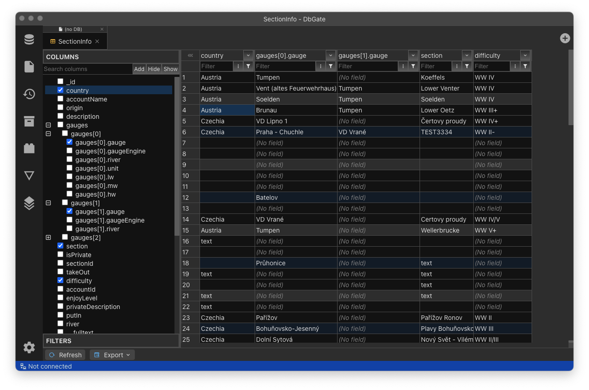Open the cell data view triangle icon
Screen dimensions: 589x390
click(29, 176)
